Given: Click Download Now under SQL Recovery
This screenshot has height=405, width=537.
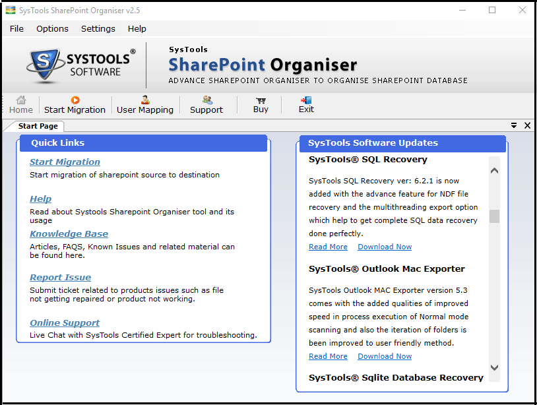Looking at the screenshot, I should (385, 247).
